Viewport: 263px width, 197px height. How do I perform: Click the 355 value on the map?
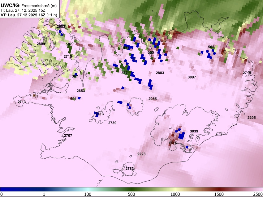[x=151, y=52]
